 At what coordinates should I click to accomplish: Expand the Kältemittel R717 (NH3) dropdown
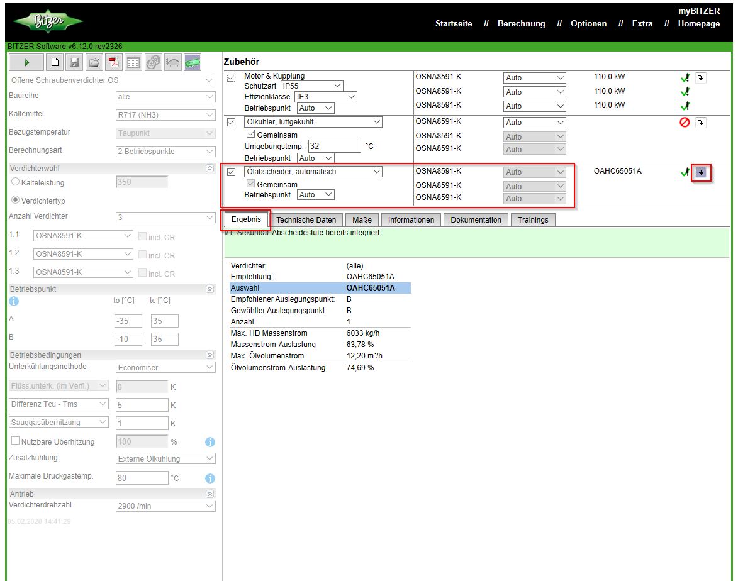(166, 115)
